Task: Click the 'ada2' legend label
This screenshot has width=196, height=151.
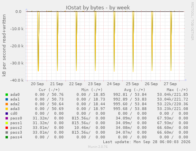Action: (x=15, y=104)
